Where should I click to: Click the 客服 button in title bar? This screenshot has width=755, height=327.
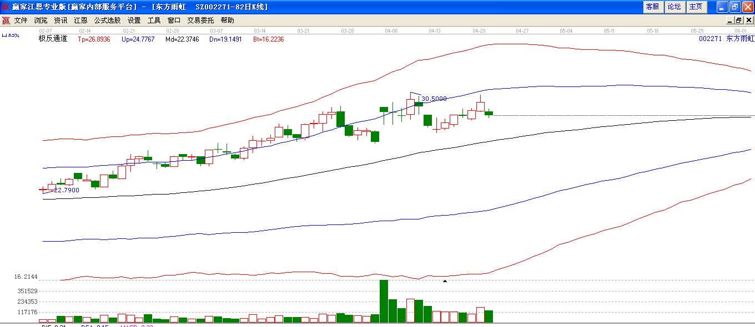pos(653,7)
